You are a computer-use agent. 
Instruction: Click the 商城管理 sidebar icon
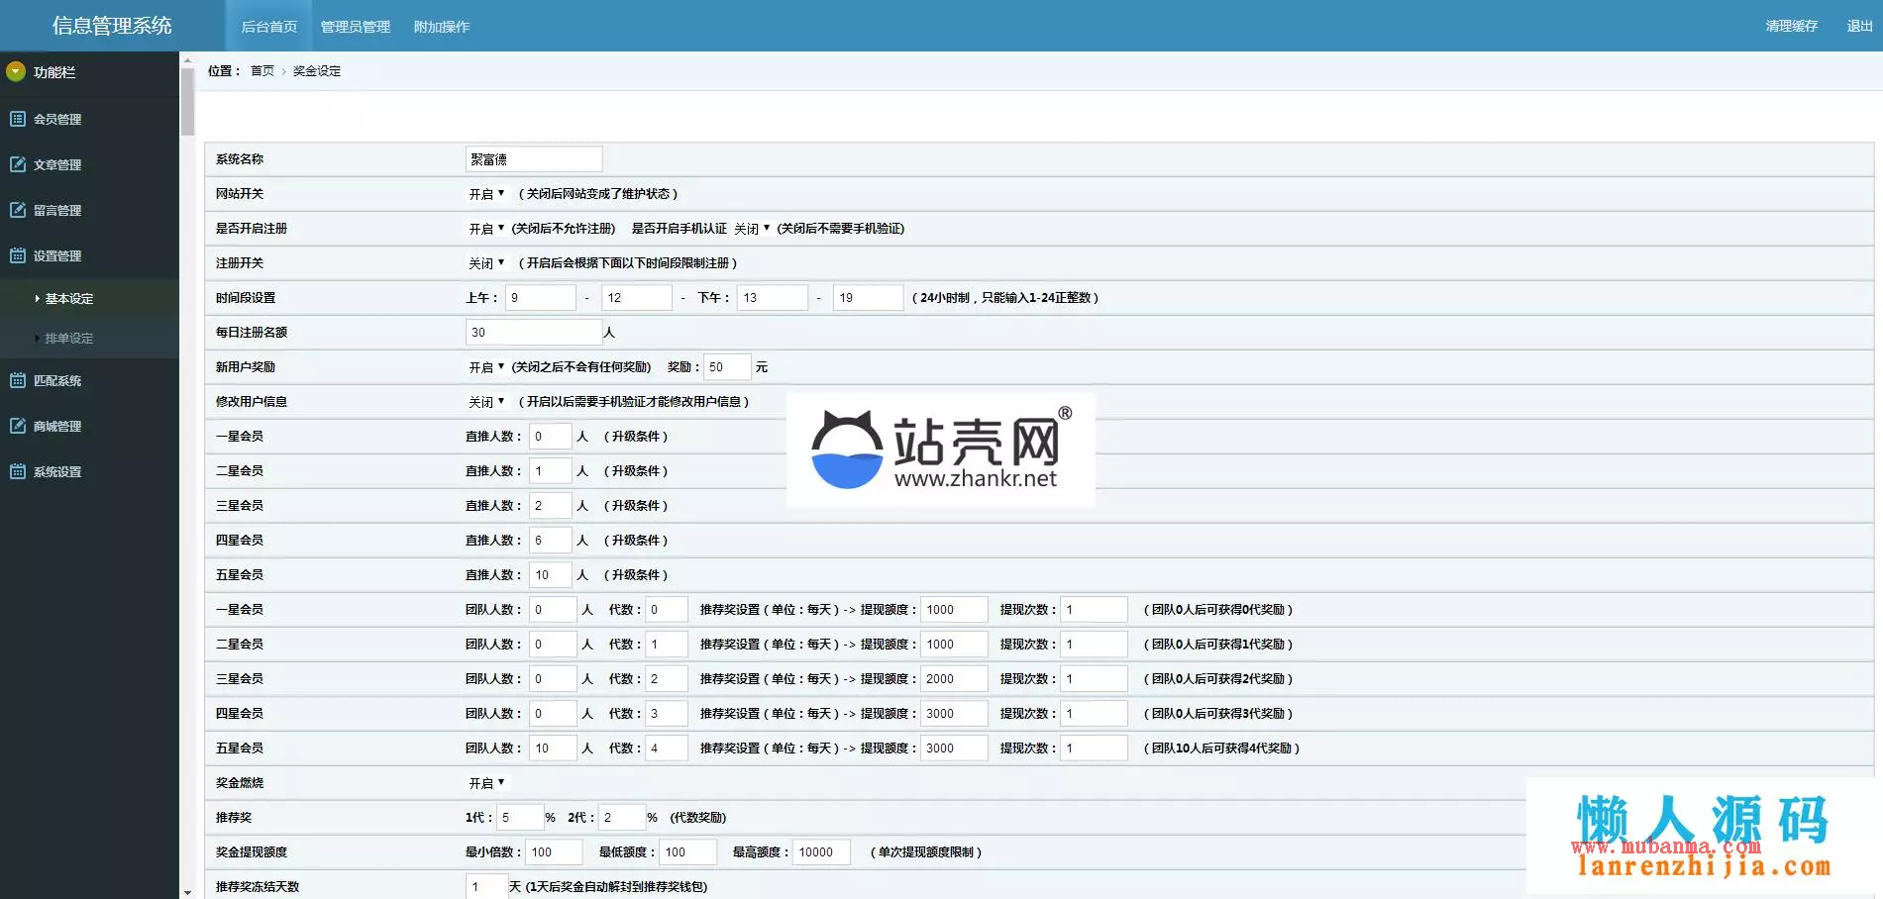point(17,426)
